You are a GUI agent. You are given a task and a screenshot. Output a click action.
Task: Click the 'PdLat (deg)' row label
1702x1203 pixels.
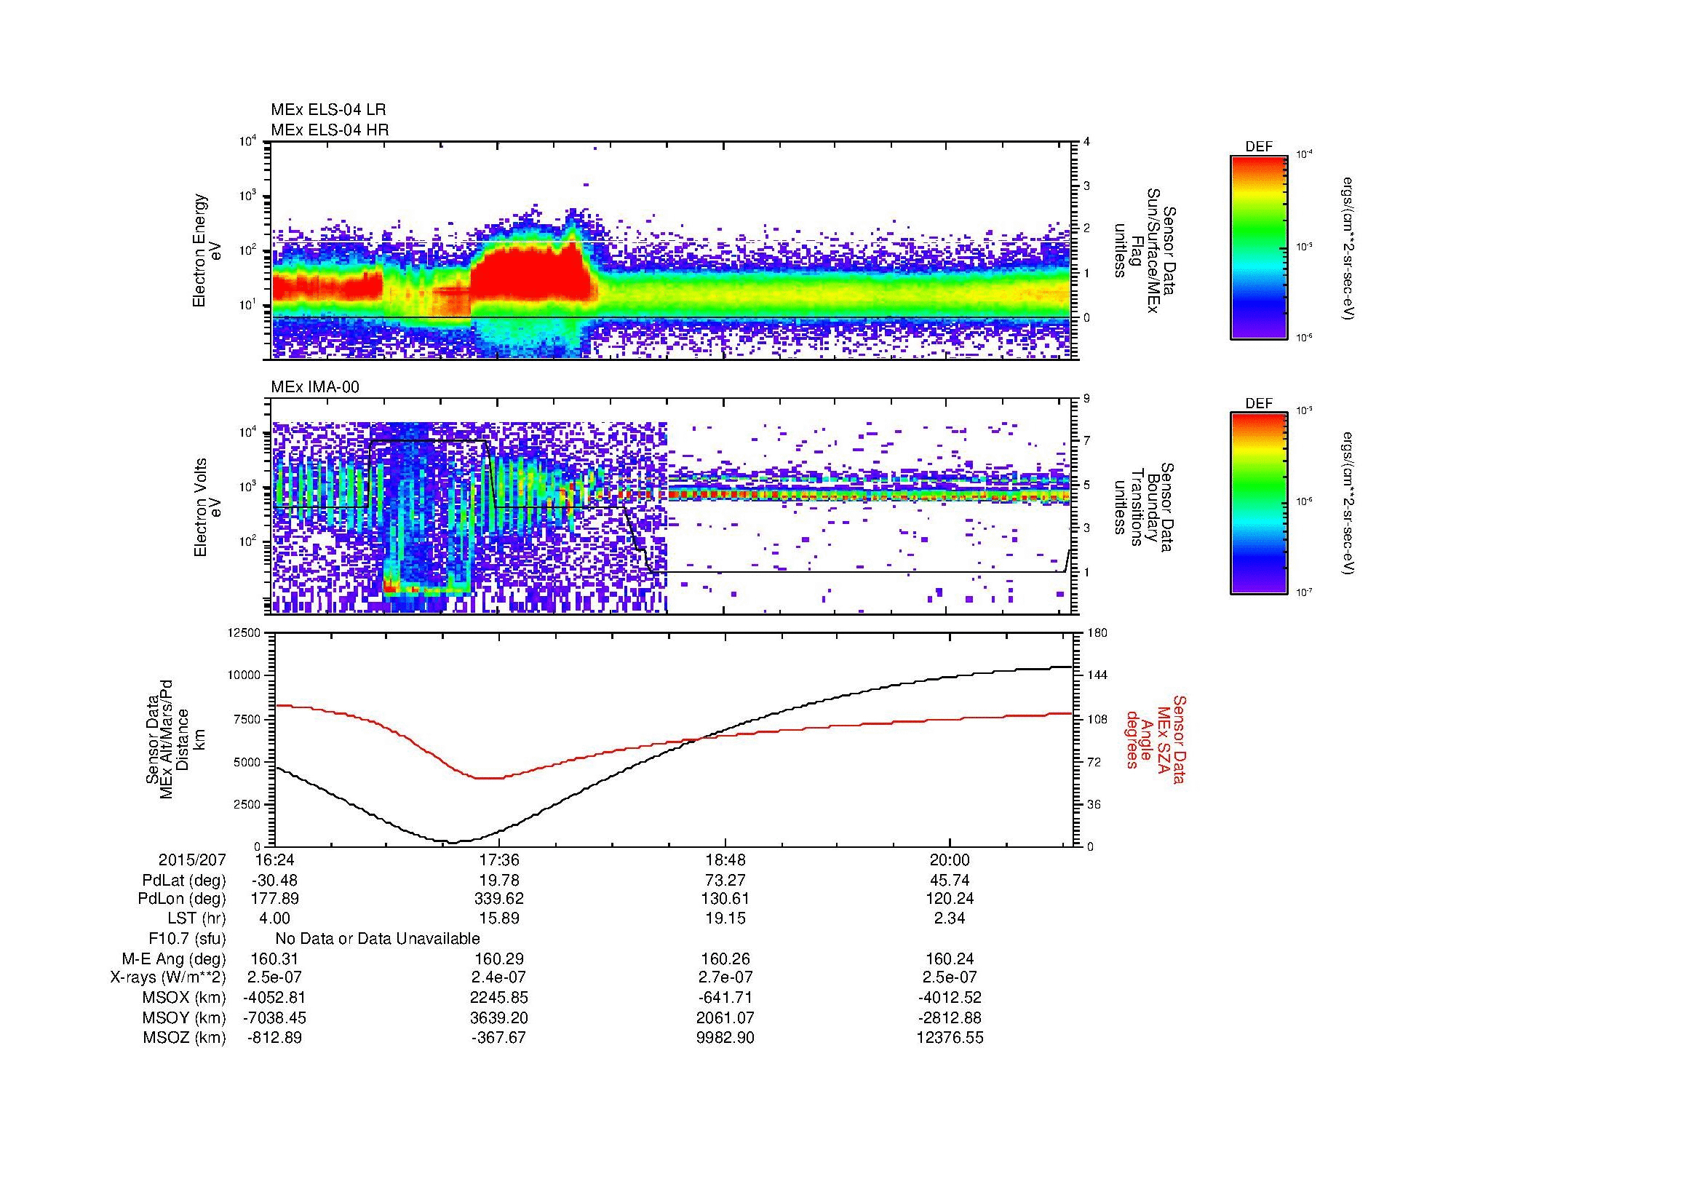pyautogui.click(x=184, y=881)
